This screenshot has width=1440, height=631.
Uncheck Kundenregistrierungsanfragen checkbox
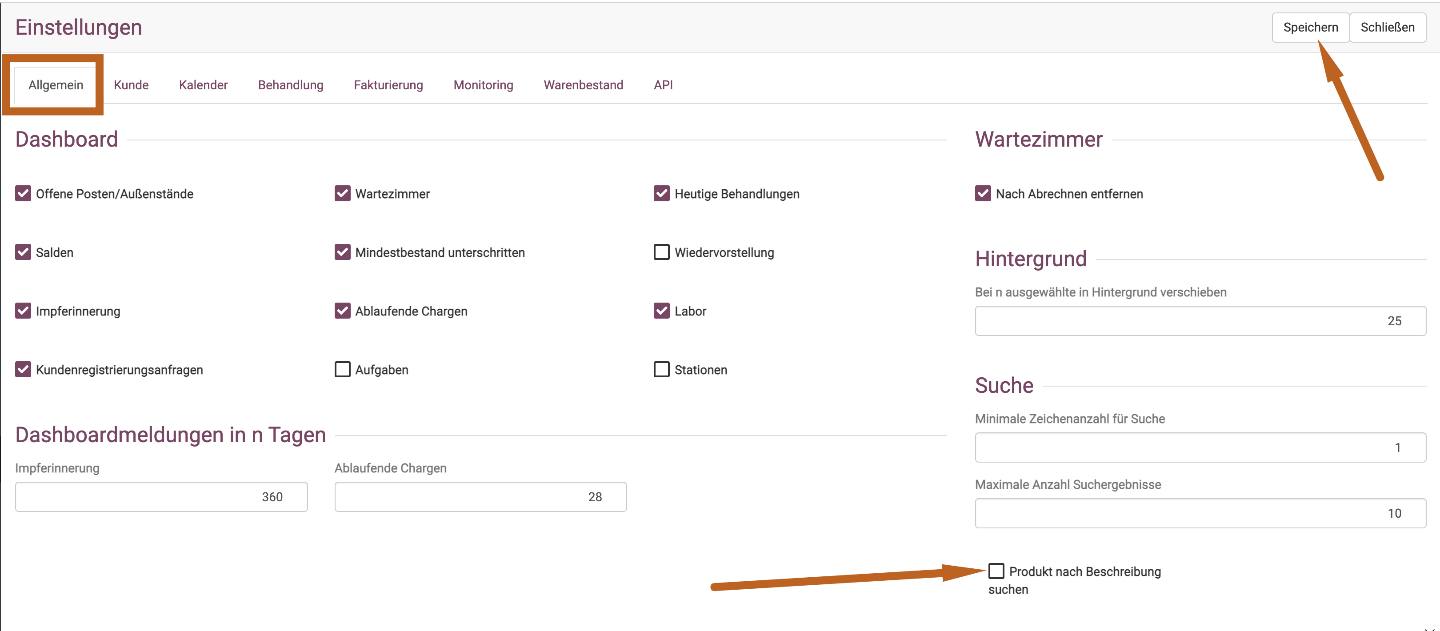23,369
